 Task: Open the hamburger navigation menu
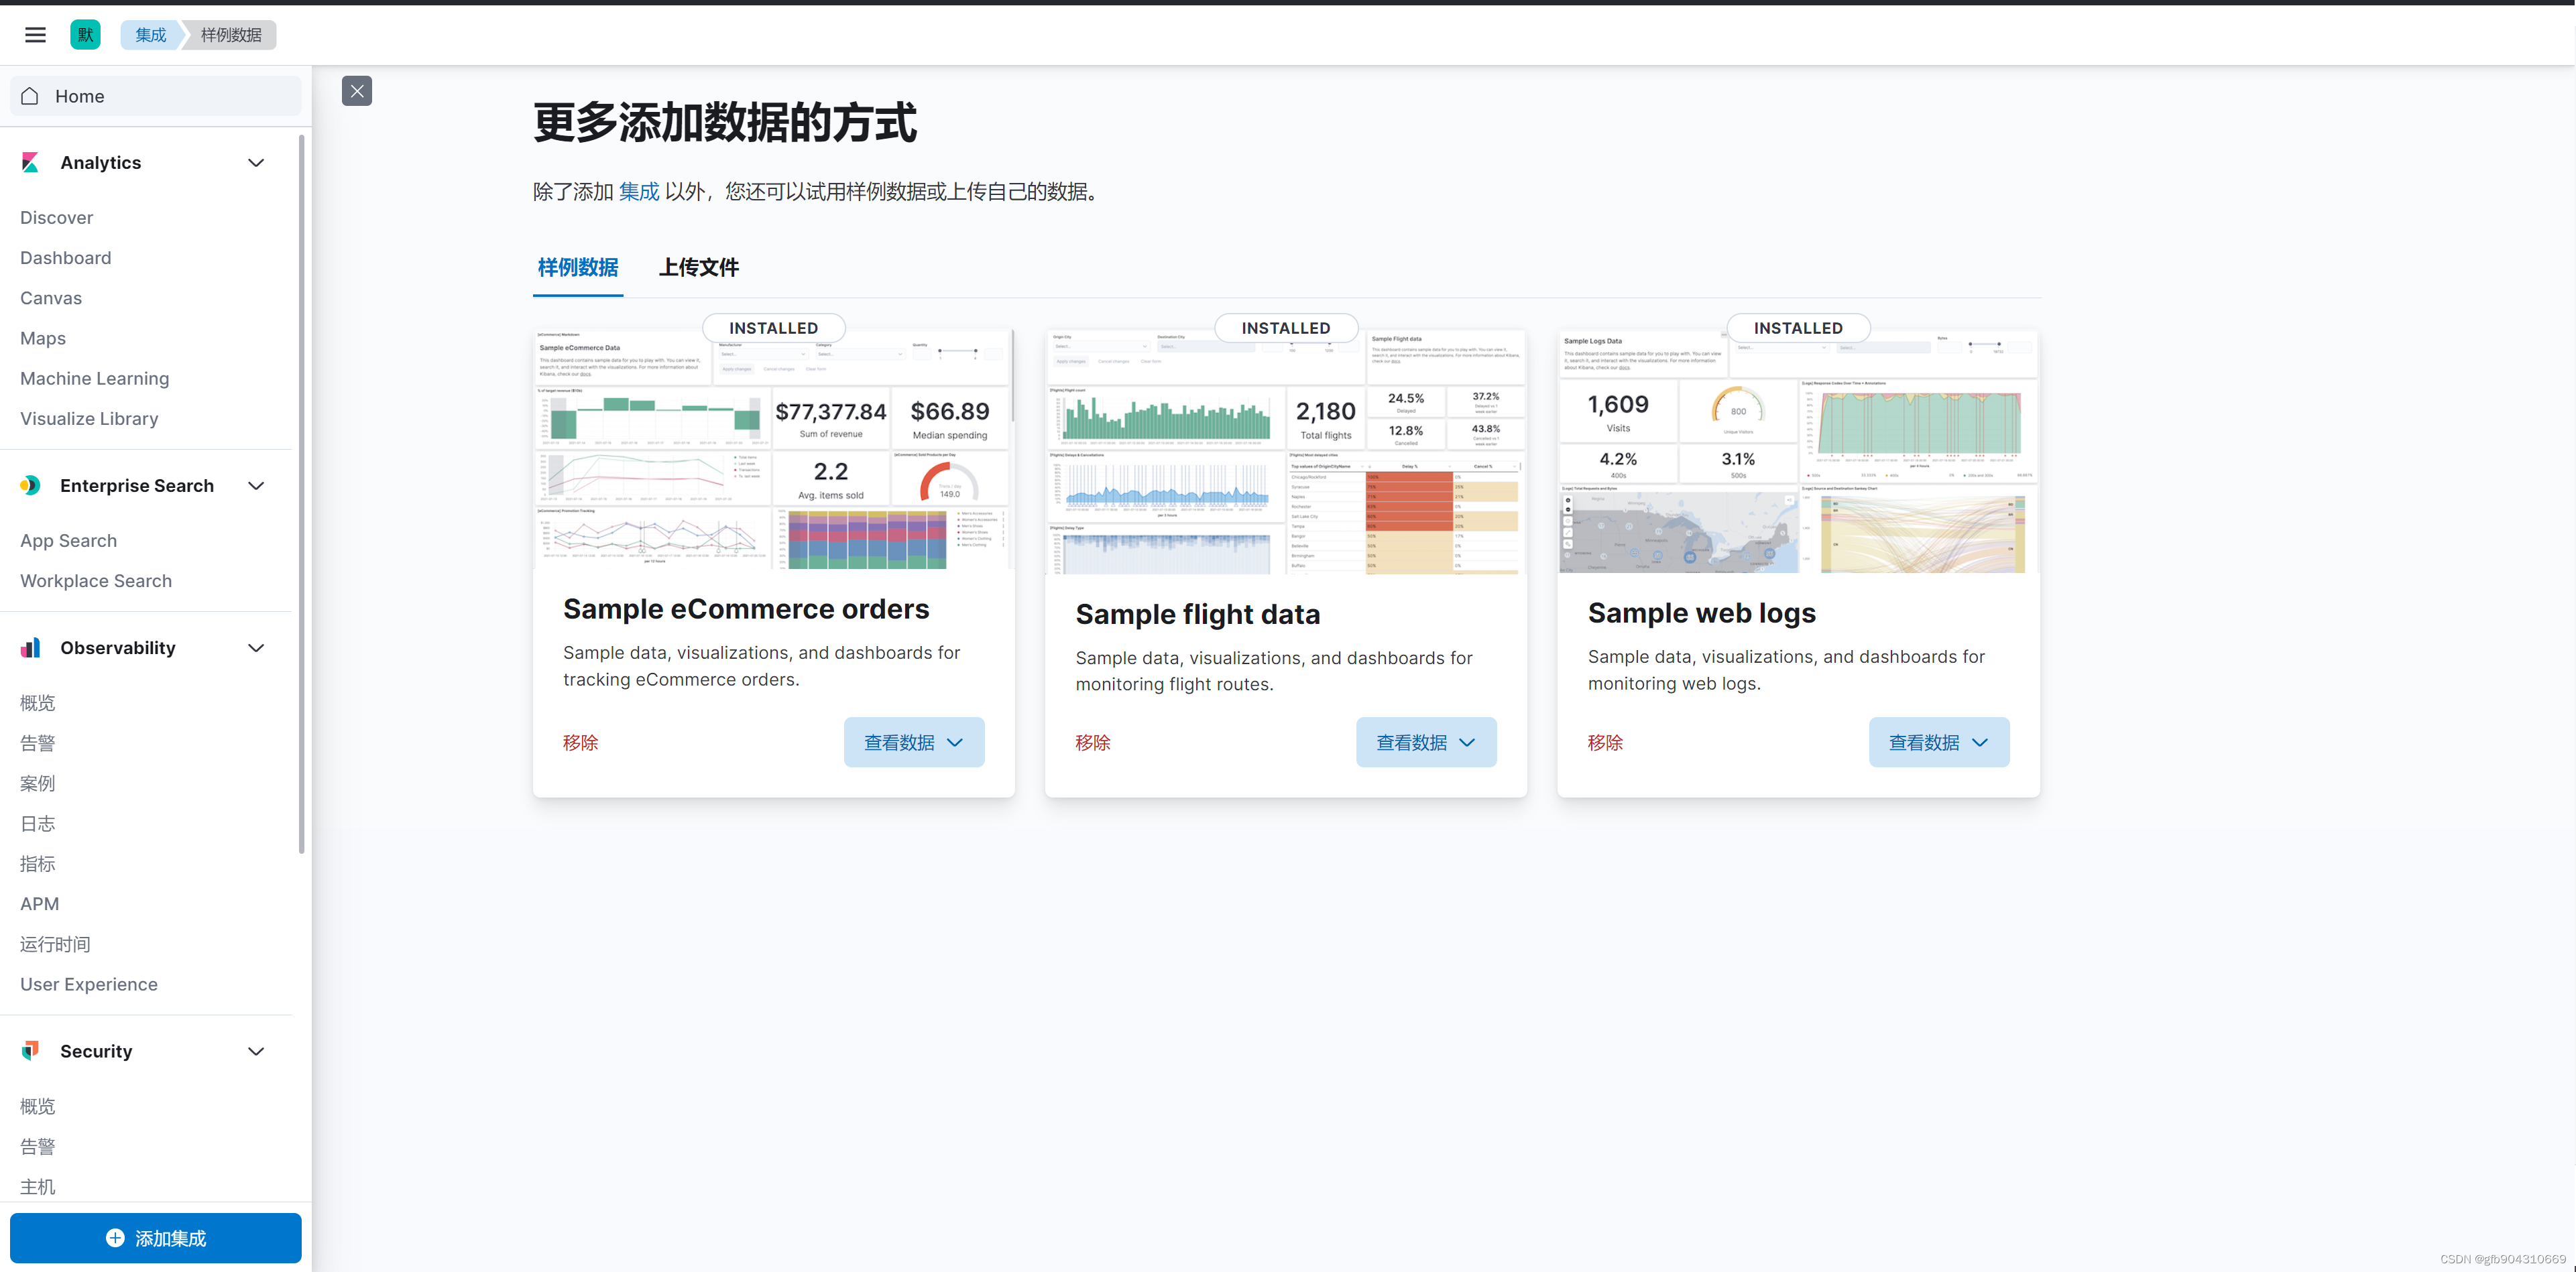(35, 35)
